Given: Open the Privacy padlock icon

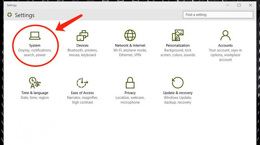Looking at the screenshot, I should tap(130, 83).
